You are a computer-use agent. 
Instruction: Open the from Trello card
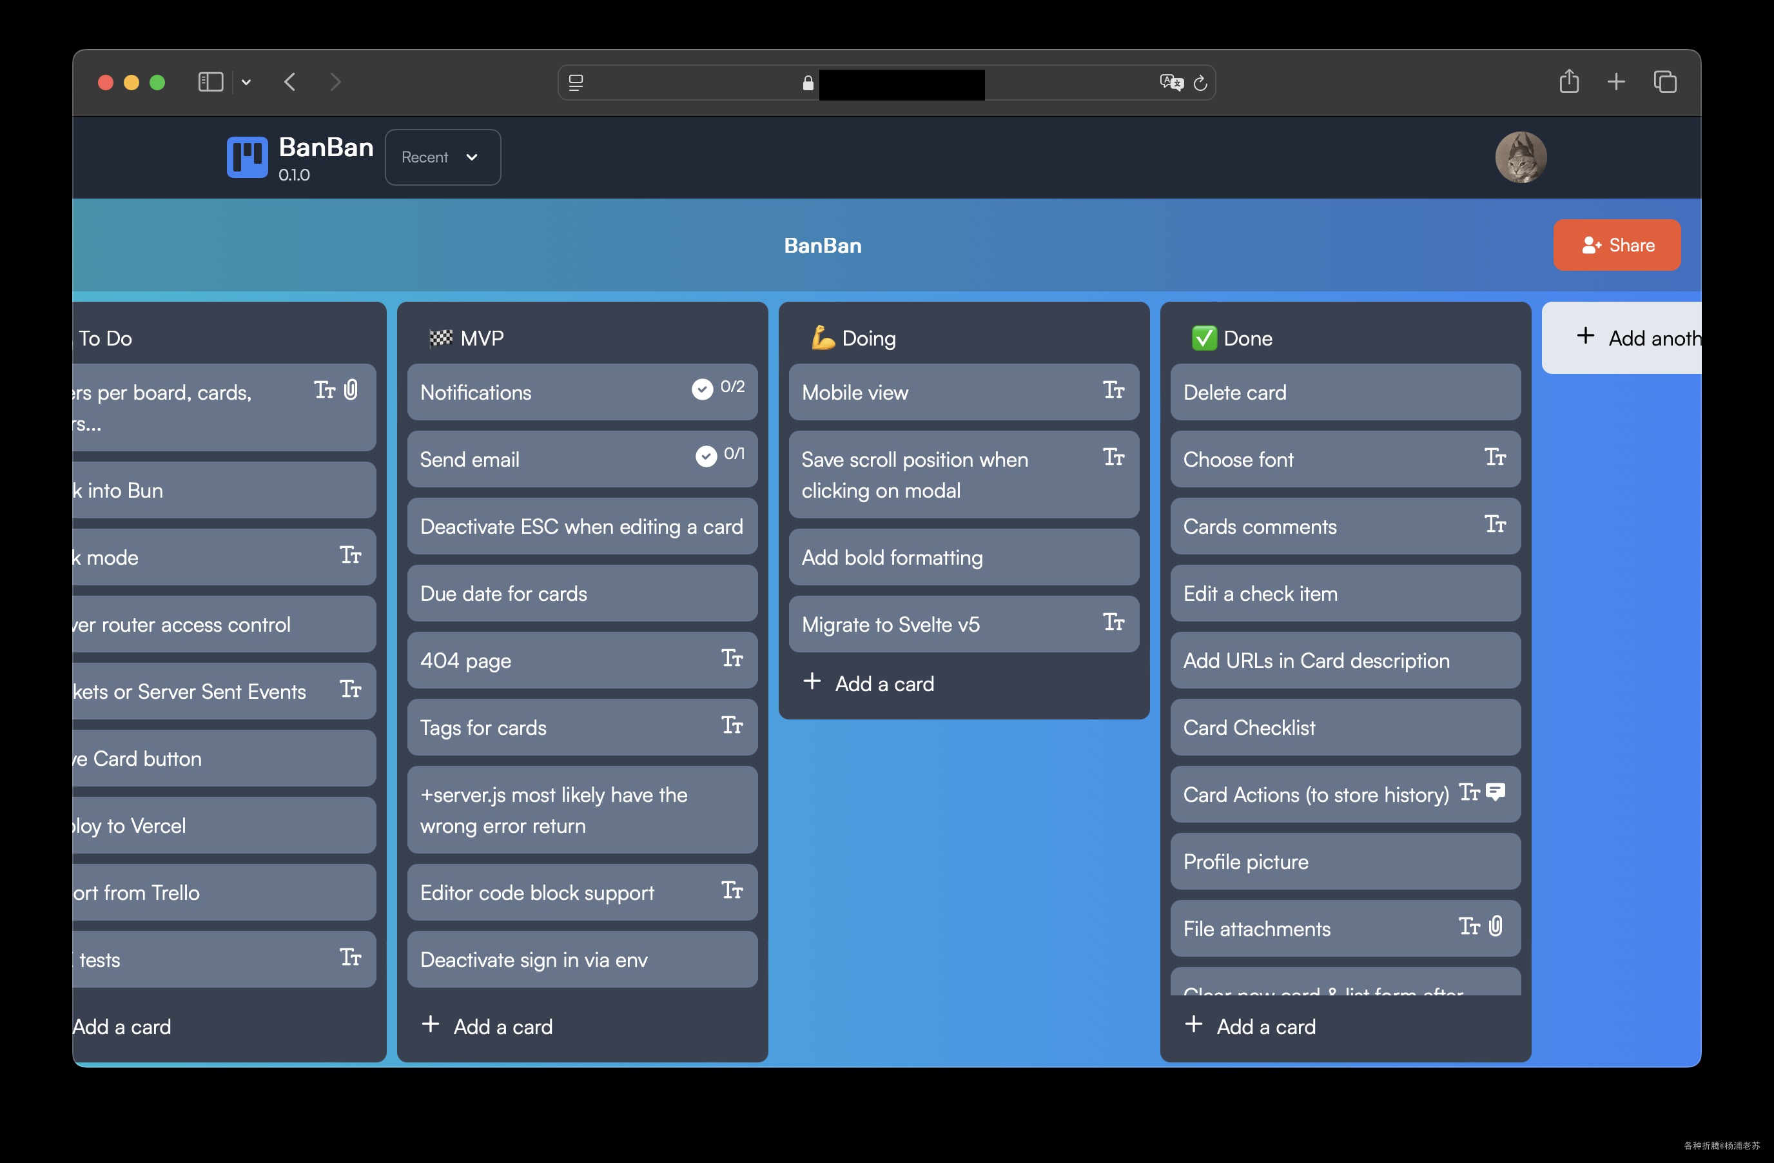coord(224,892)
